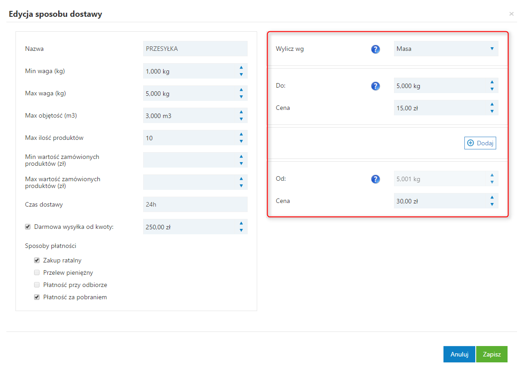This screenshot has width=523, height=371.
Task: Open the Wylicz wg Masa dropdown
Action: tap(446, 49)
